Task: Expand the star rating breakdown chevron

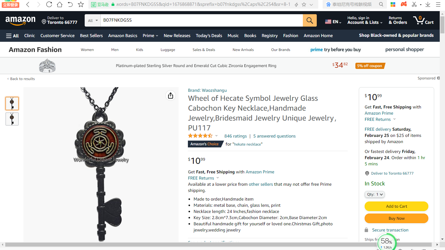Action: 216,136
